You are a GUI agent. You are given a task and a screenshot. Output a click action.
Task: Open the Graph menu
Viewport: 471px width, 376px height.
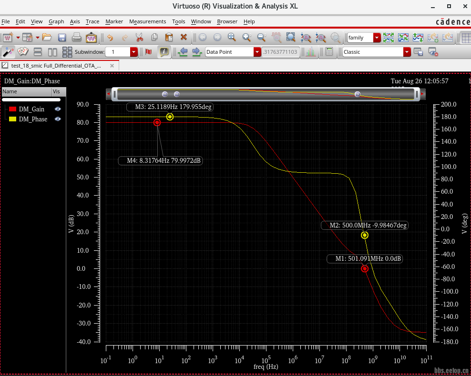56,21
